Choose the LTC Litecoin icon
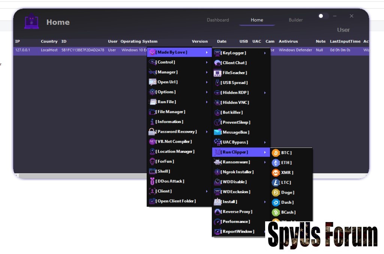384x254 pixels. tap(276, 183)
